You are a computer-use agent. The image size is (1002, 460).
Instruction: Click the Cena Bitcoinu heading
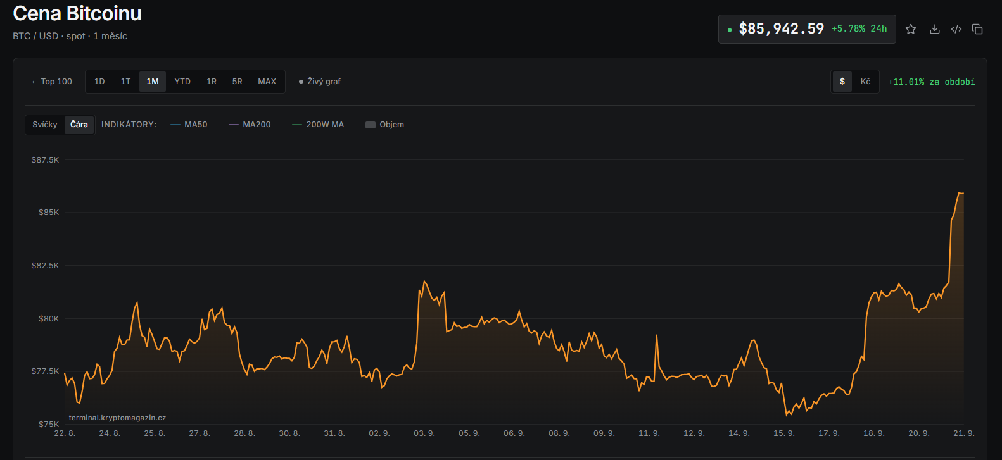pos(77,13)
